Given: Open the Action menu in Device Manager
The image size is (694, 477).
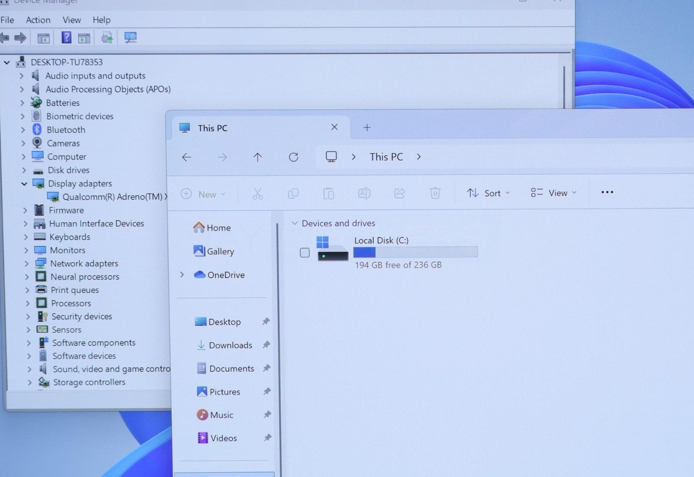Looking at the screenshot, I should coord(38,20).
